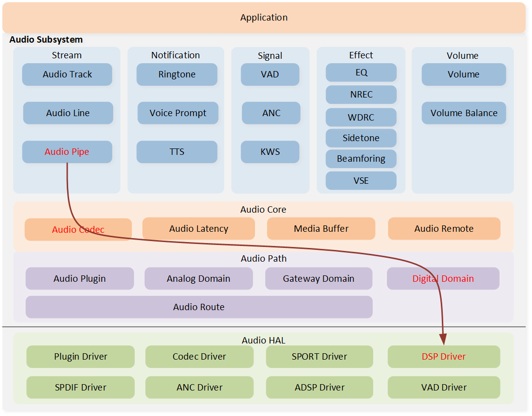The width and height of the screenshot is (532, 416).
Task: Click the Volume group title text
Action: coord(462,55)
